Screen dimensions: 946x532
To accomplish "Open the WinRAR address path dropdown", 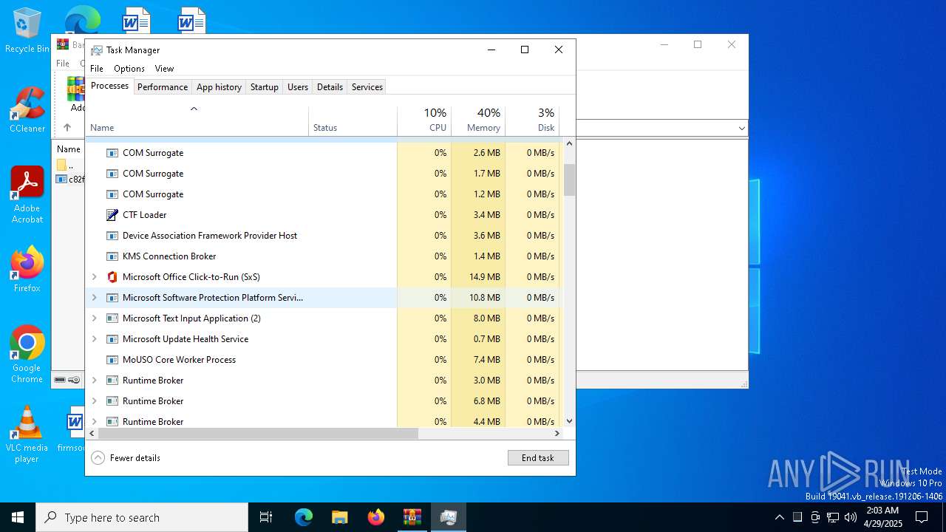I will [741, 129].
